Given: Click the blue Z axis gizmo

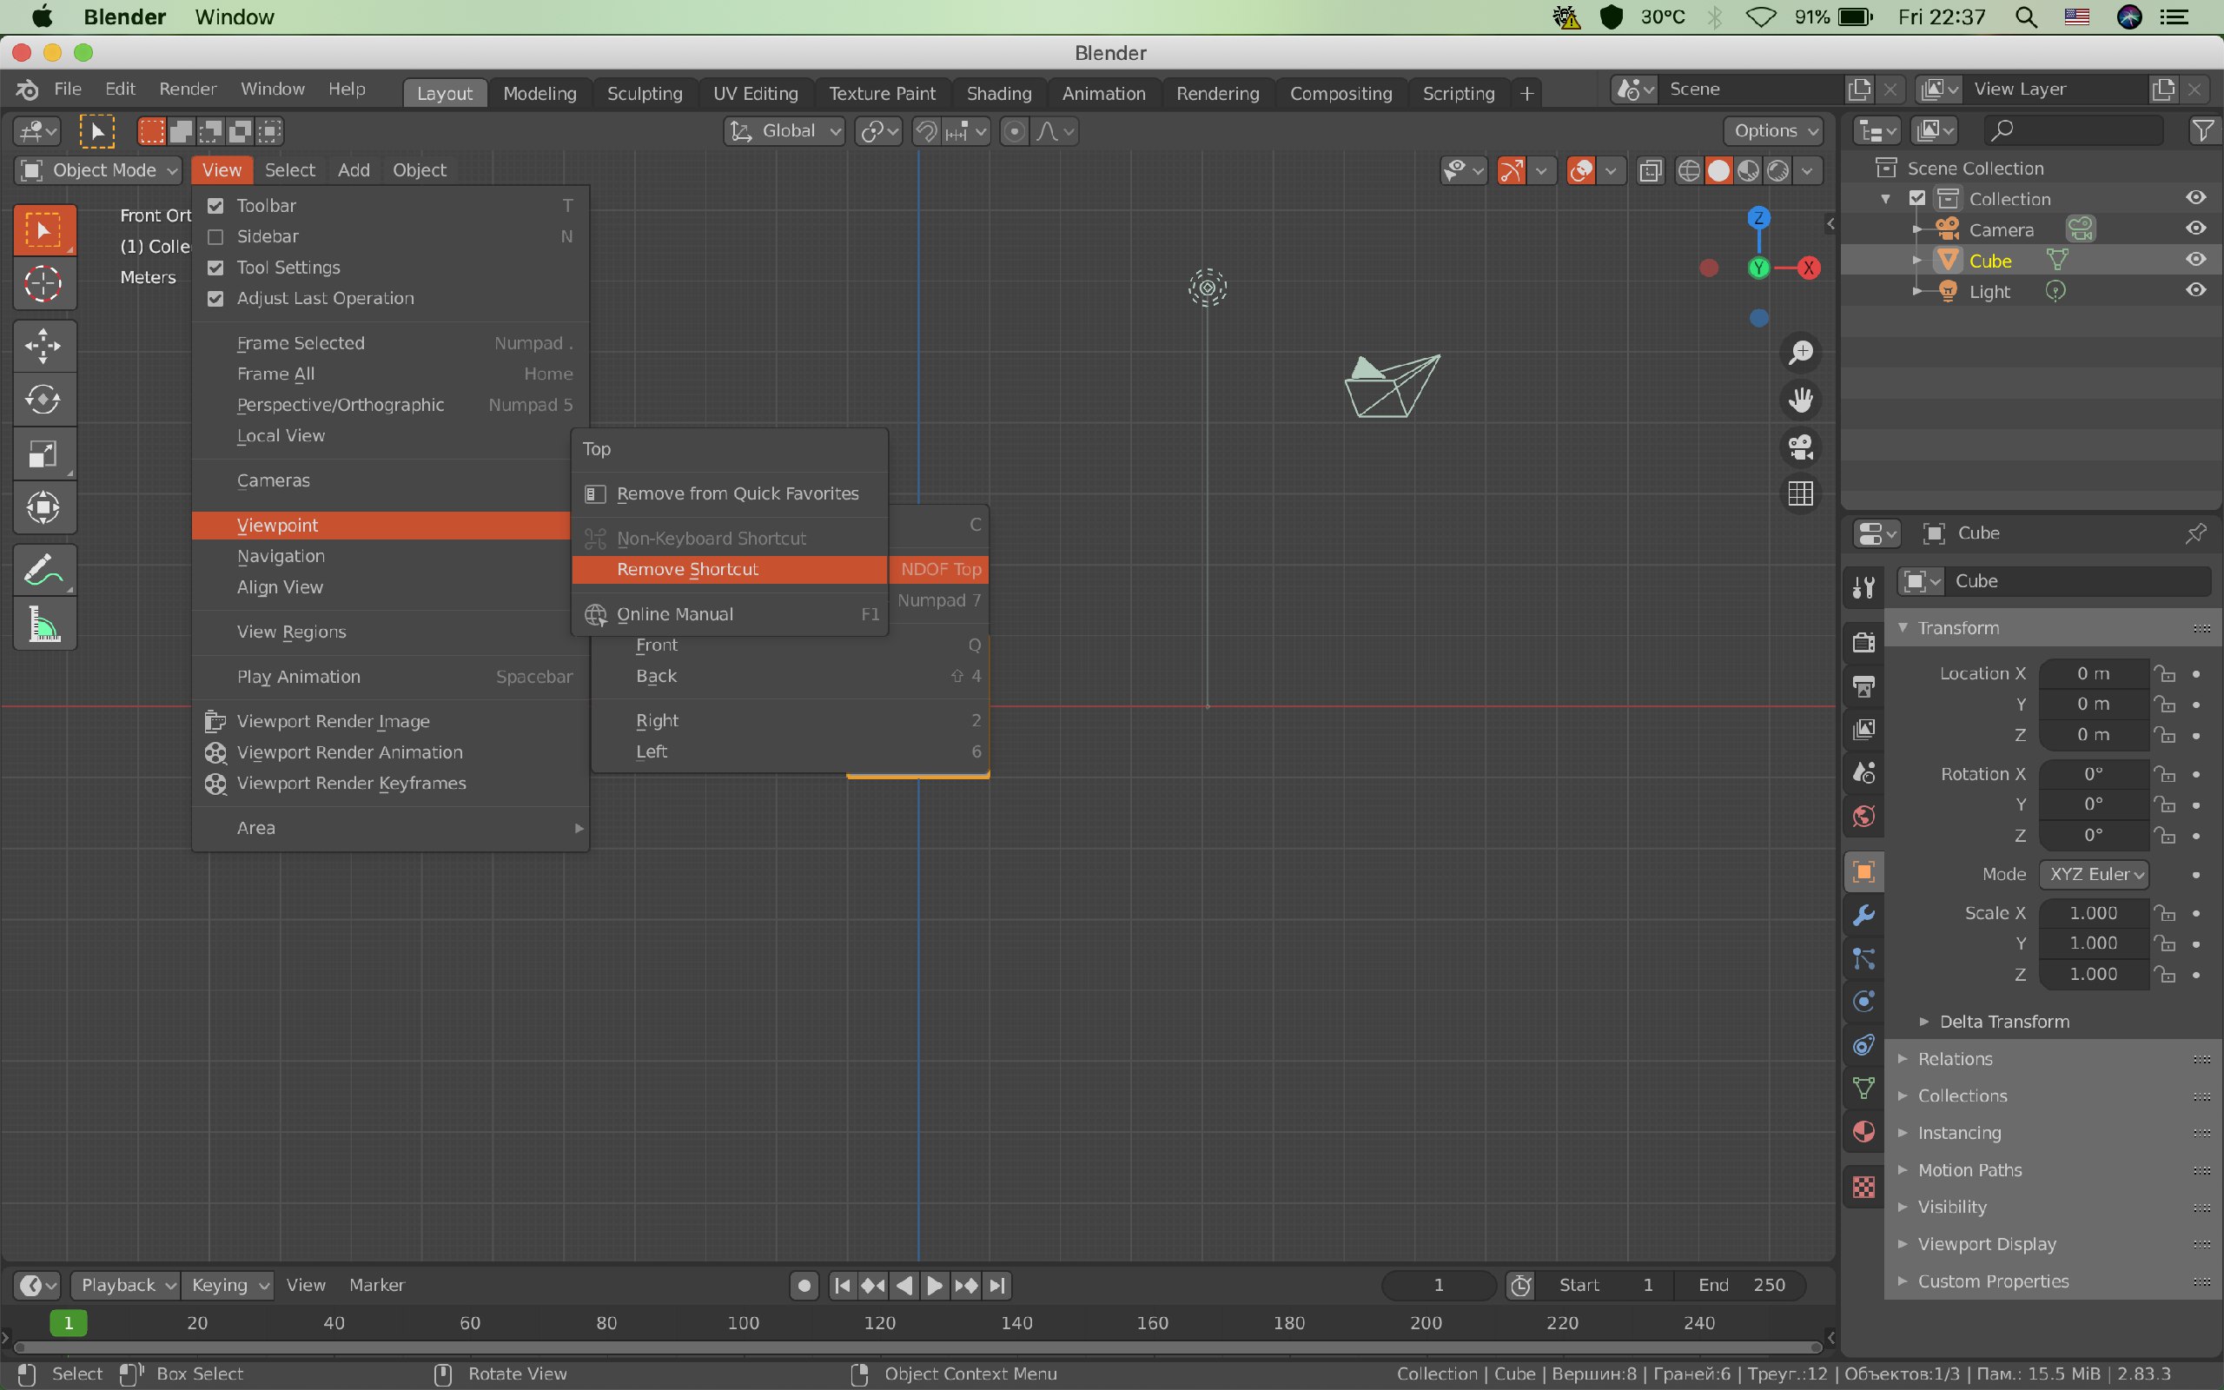Looking at the screenshot, I should [x=1758, y=218].
